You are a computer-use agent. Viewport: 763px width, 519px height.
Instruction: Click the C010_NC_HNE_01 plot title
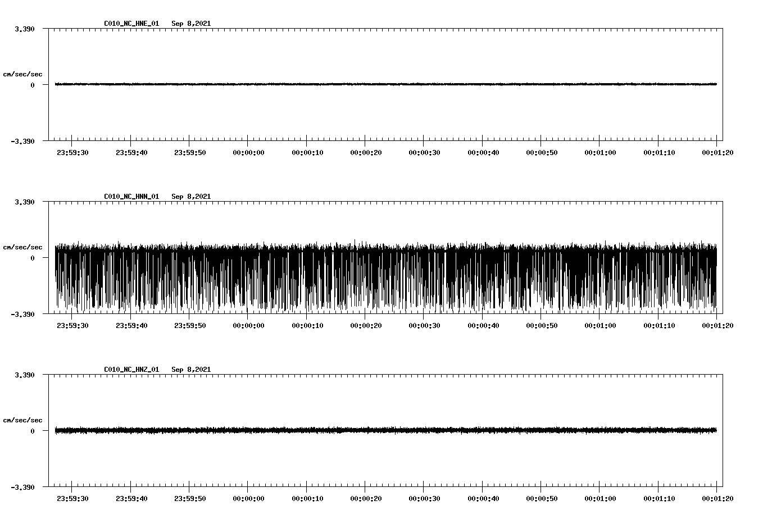pyautogui.click(x=131, y=24)
